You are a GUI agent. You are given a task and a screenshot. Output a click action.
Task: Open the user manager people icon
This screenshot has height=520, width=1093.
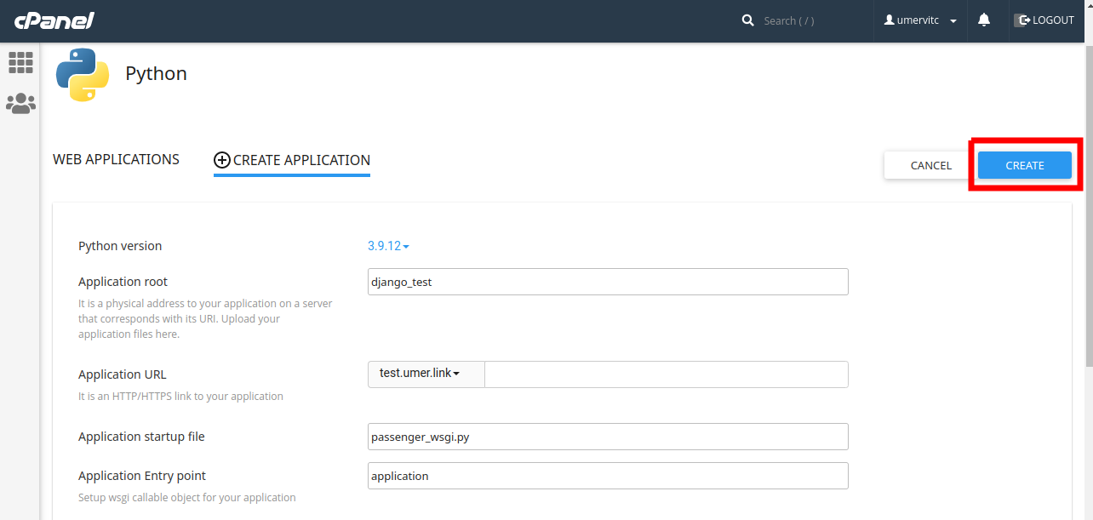(x=20, y=104)
